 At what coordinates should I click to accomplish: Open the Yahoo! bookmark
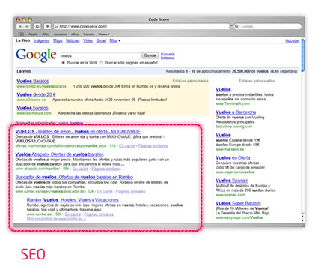88,34
